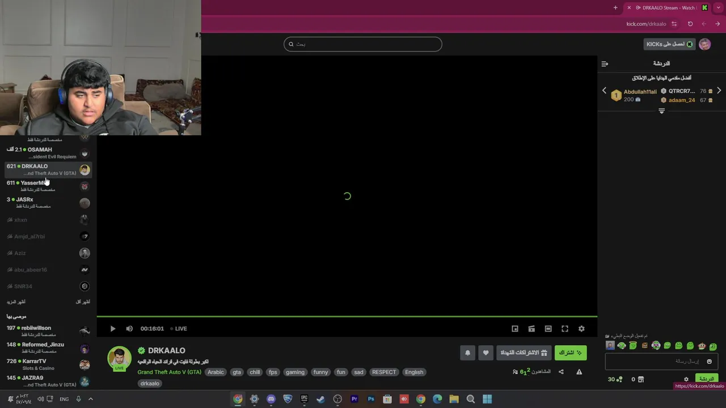Image resolution: width=726 pixels, height=408 pixels.
Task: Click the chat message input field
Action: (661, 361)
